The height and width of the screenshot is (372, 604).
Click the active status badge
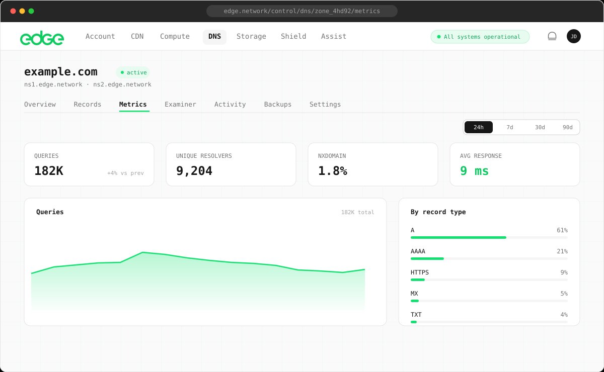pyautogui.click(x=133, y=72)
